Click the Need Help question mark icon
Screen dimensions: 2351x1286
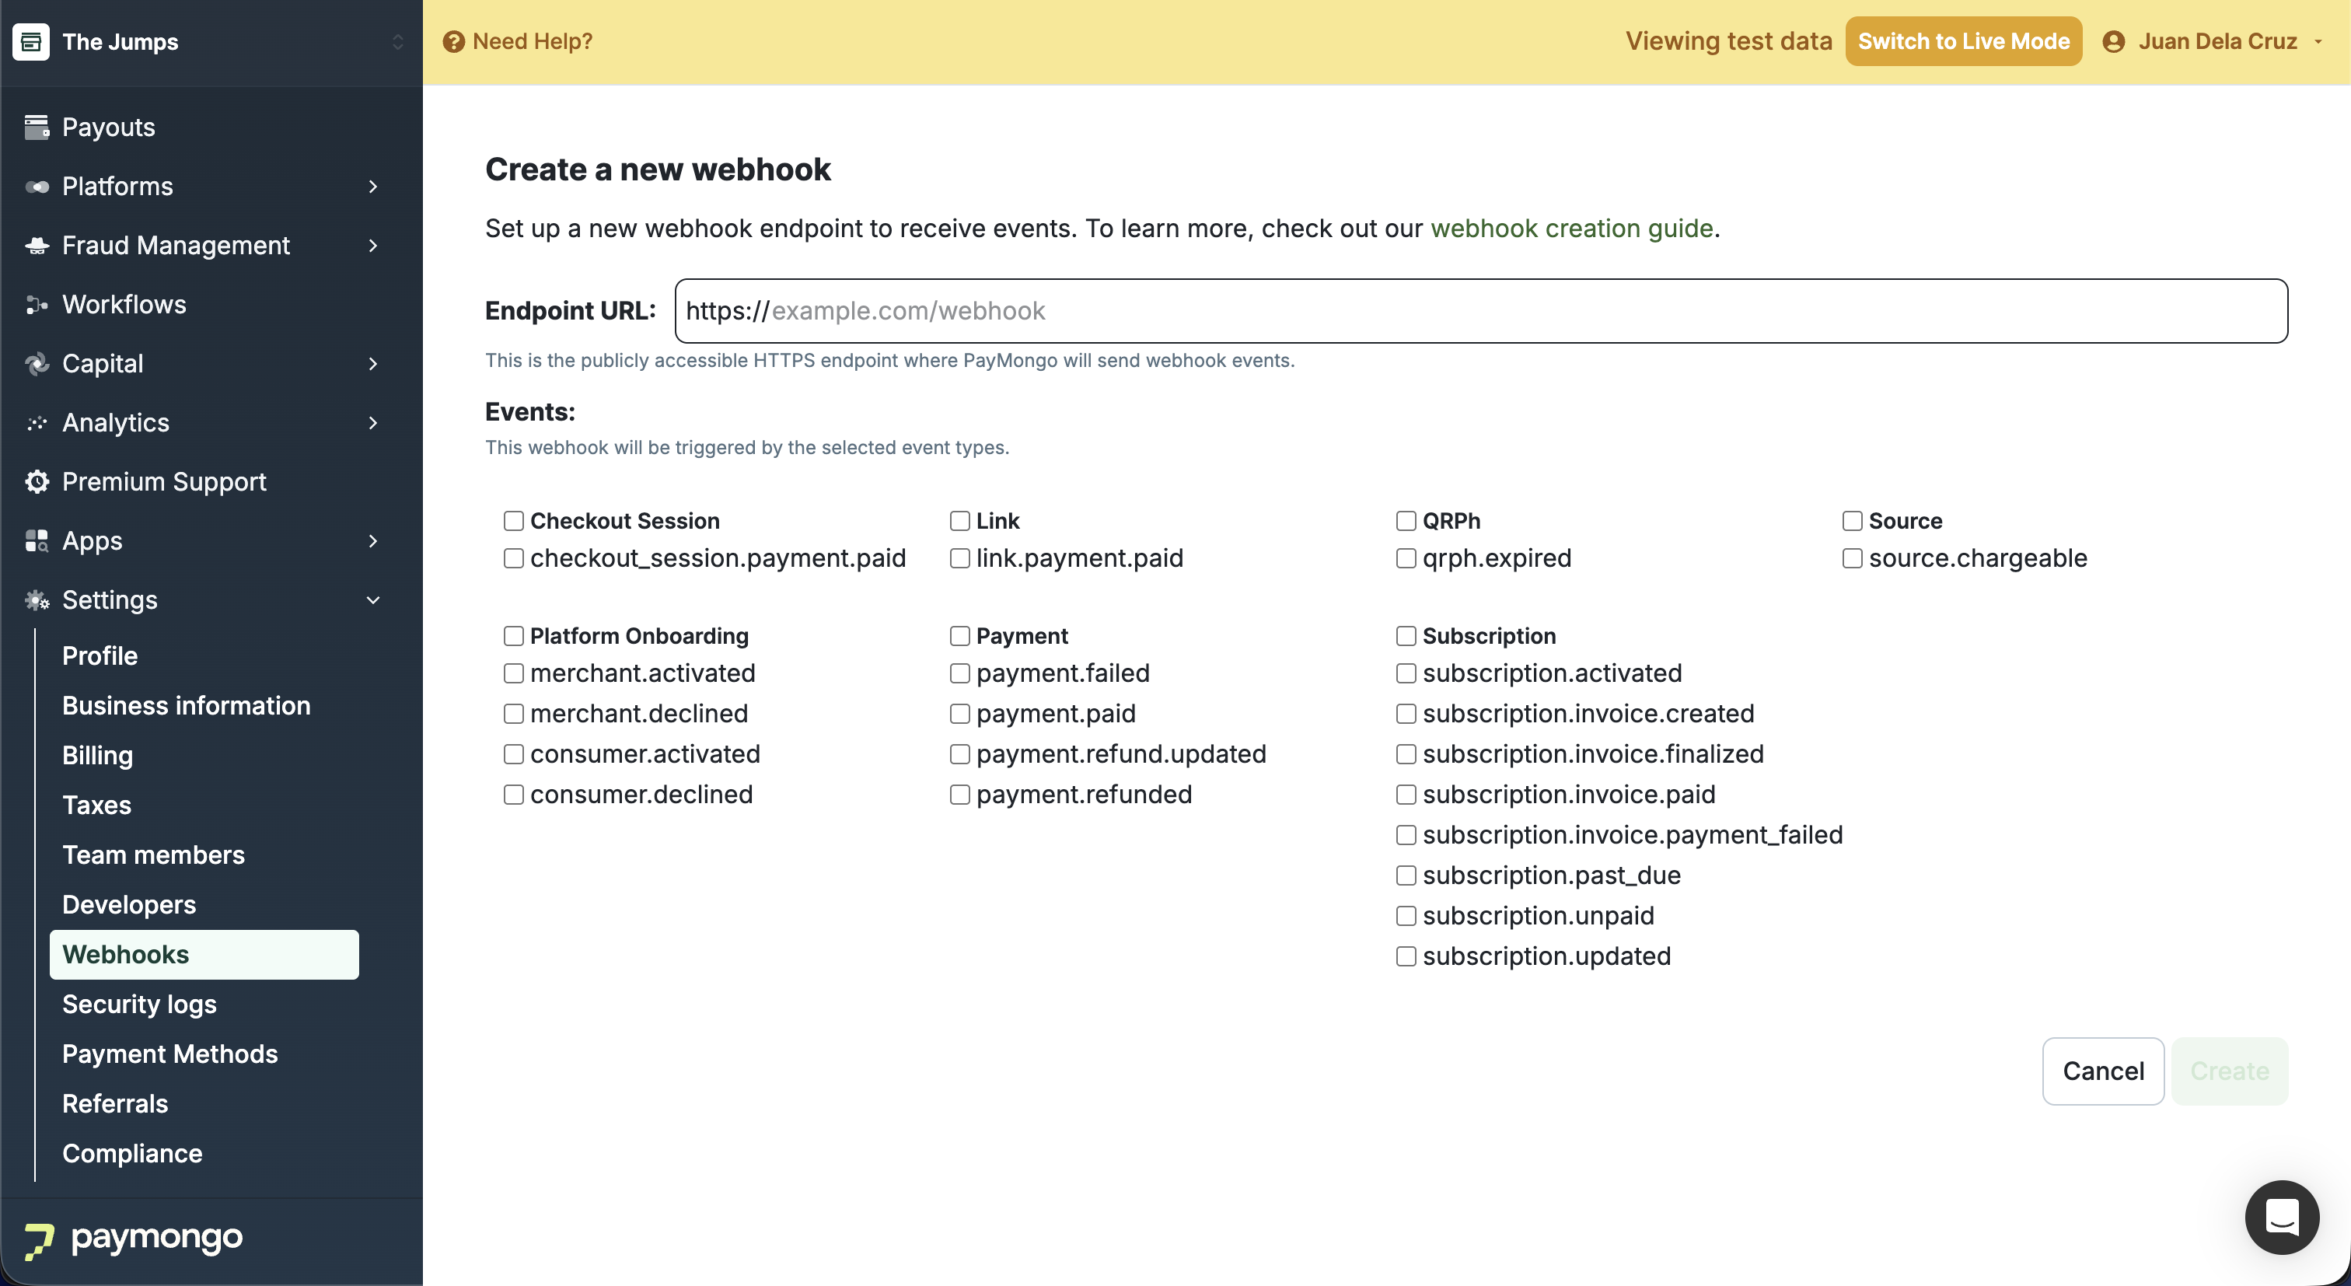[453, 42]
